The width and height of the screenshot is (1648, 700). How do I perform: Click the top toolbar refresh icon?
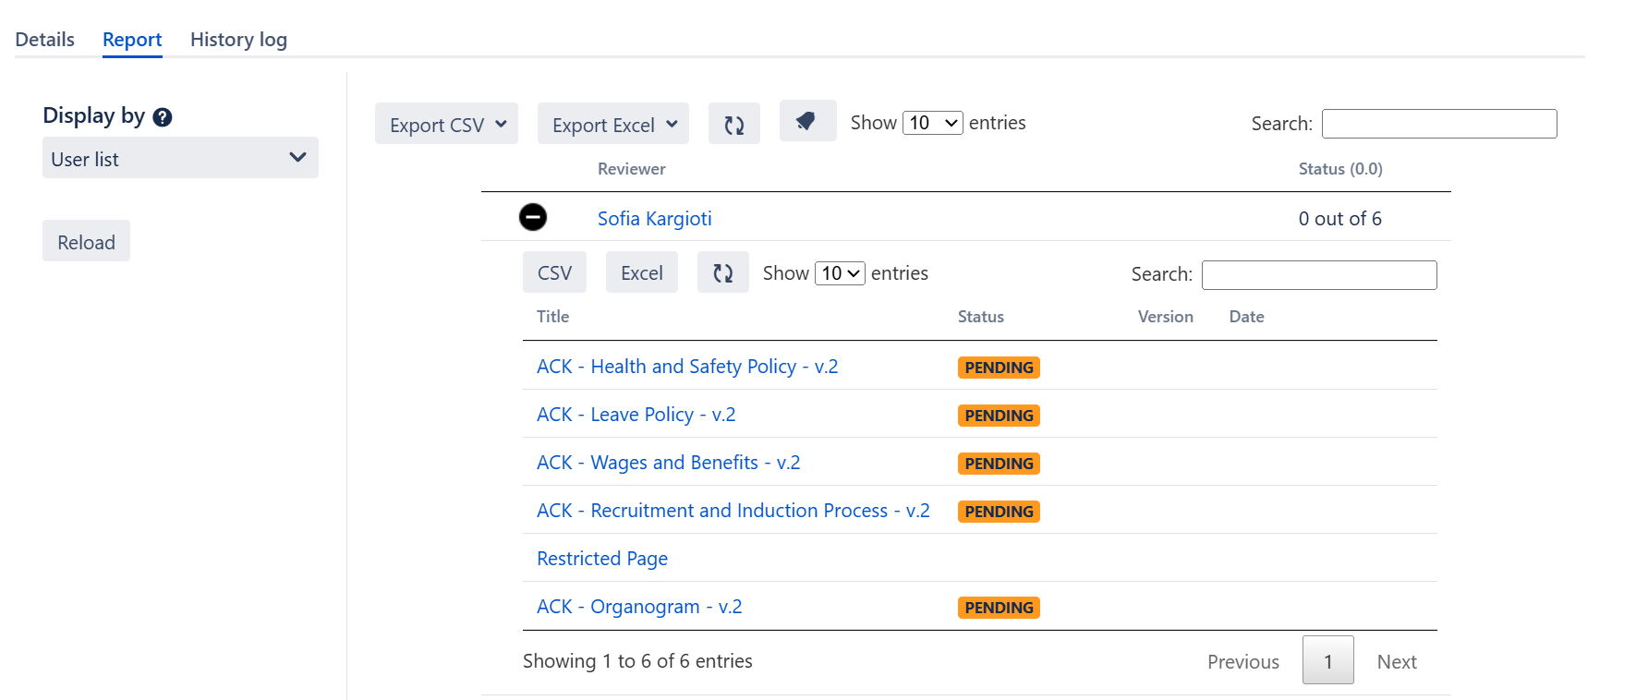click(x=733, y=125)
